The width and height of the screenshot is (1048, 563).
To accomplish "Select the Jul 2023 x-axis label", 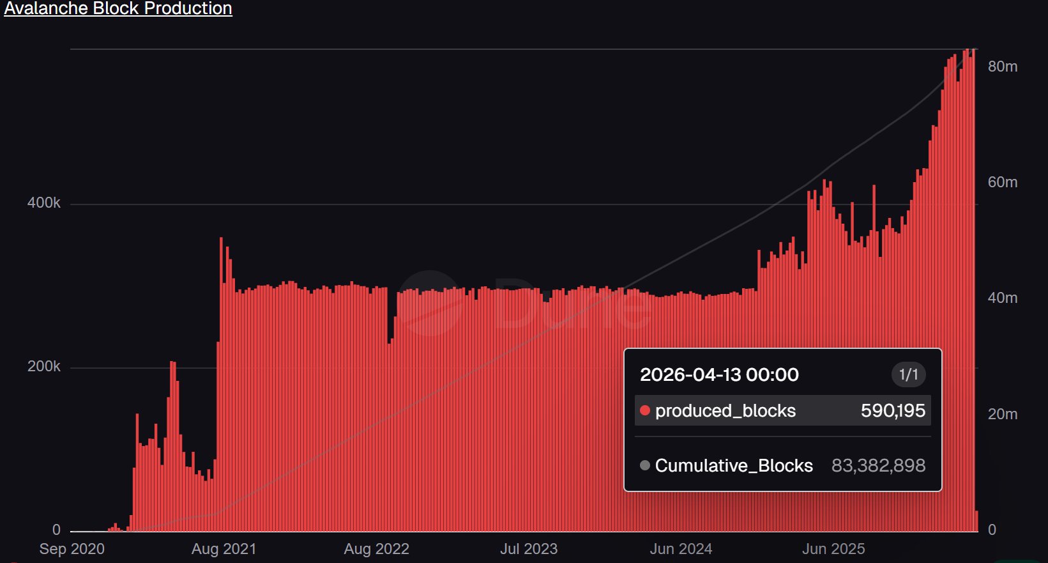I will 529,549.
